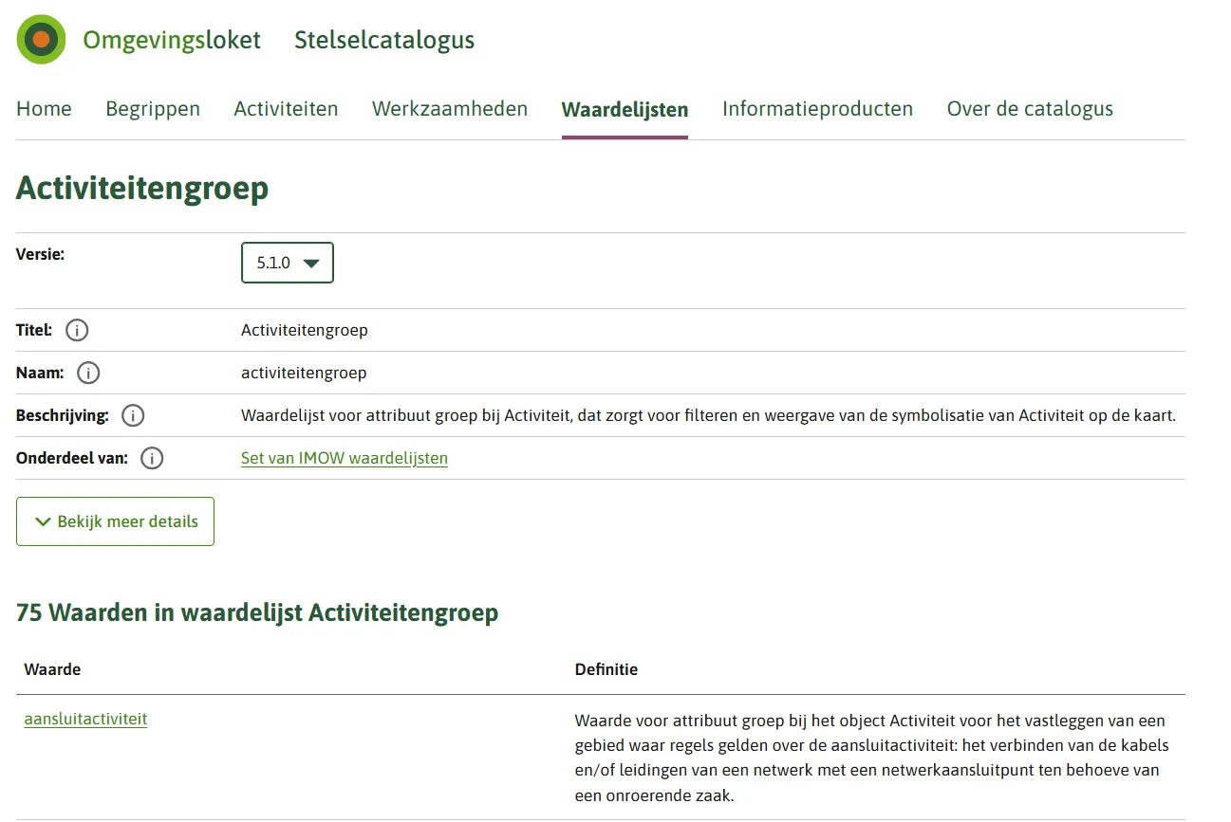Image resolution: width=1231 pixels, height=822 pixels.
Task: Click the Waarde column header
Action: tap(52, 669)
